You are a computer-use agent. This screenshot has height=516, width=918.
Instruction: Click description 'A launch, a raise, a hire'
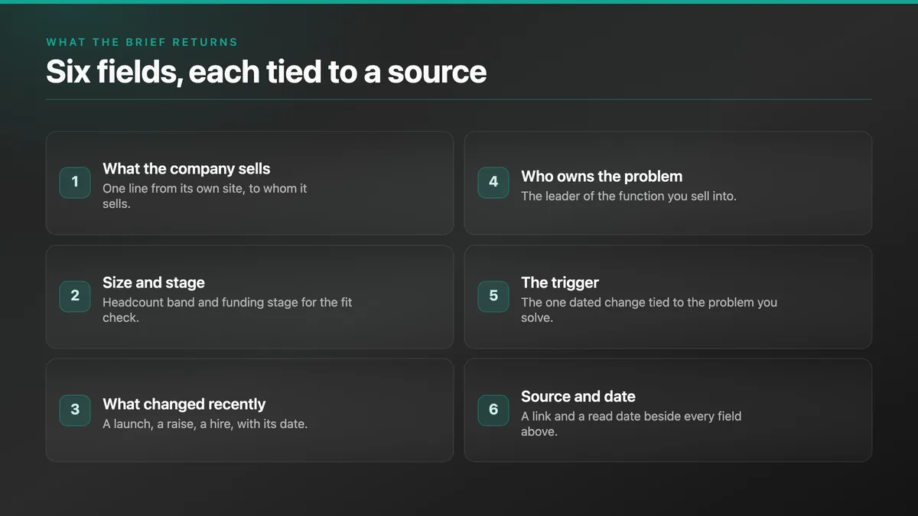click(x=205, y=424)
